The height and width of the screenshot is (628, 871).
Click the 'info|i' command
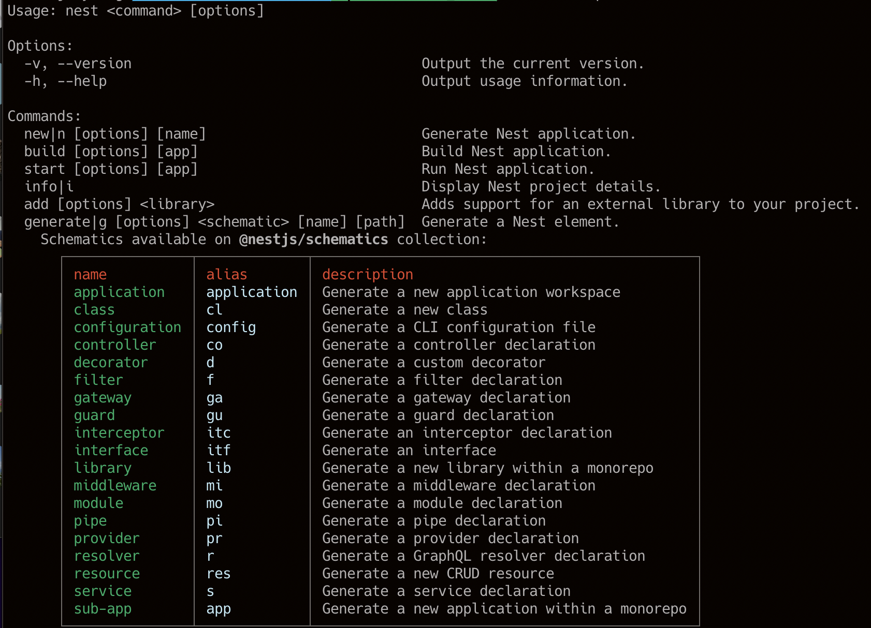(49, 187)
